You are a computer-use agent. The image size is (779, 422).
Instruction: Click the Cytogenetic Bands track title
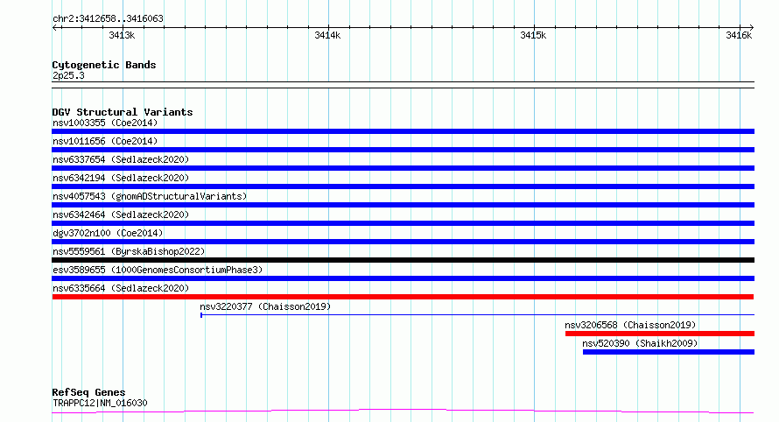104,65
